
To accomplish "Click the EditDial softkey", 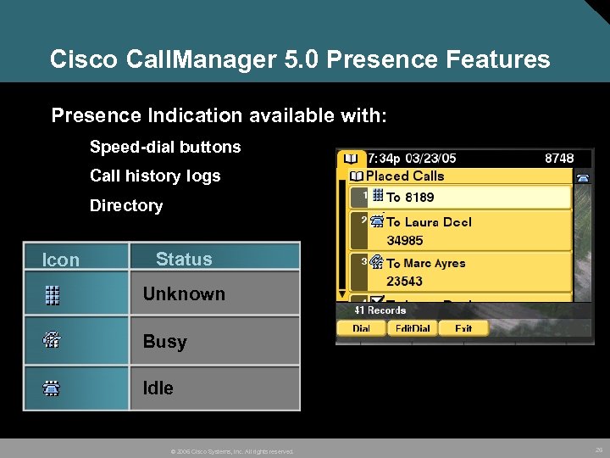I will click(413, 328).
